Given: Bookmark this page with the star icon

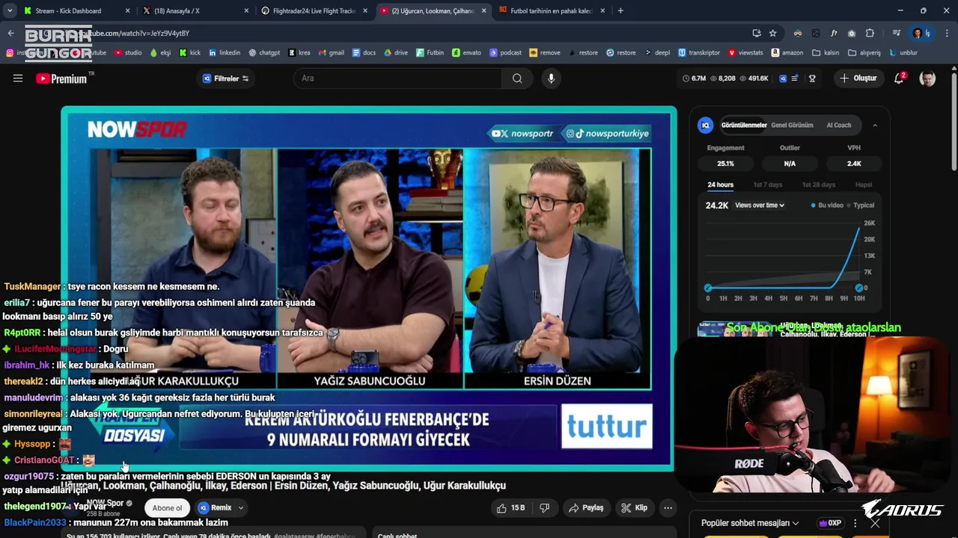Looking at the screenshot, I should pos(772,33).
